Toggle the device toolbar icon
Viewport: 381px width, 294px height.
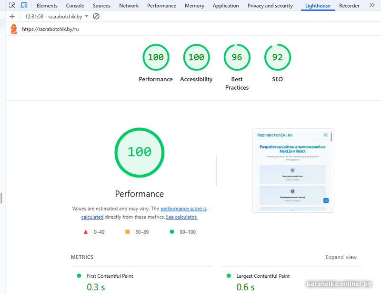coord(24,5)
